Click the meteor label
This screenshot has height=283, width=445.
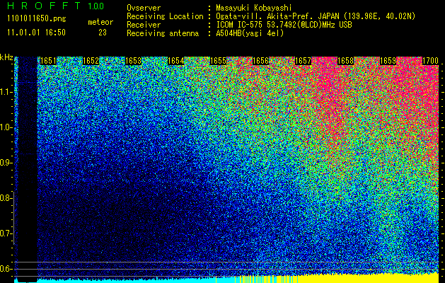click(x=100, y=23)
